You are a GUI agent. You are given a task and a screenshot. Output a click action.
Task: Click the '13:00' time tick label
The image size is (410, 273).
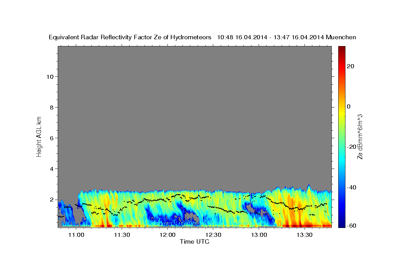pyautogui.click(x=259, y=235)
